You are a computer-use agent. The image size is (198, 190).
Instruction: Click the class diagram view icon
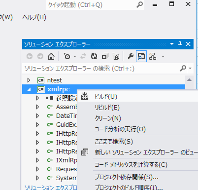click(153, 56)
